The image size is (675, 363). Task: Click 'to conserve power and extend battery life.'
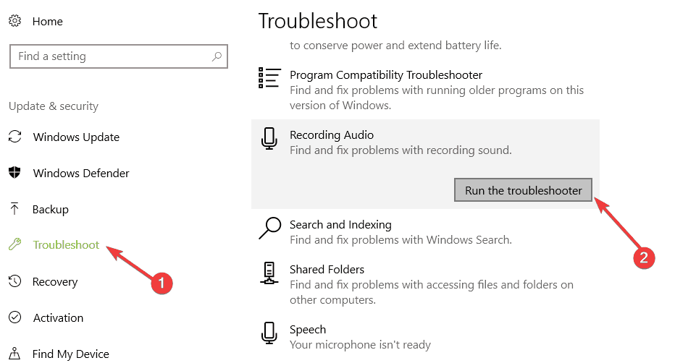395,46
